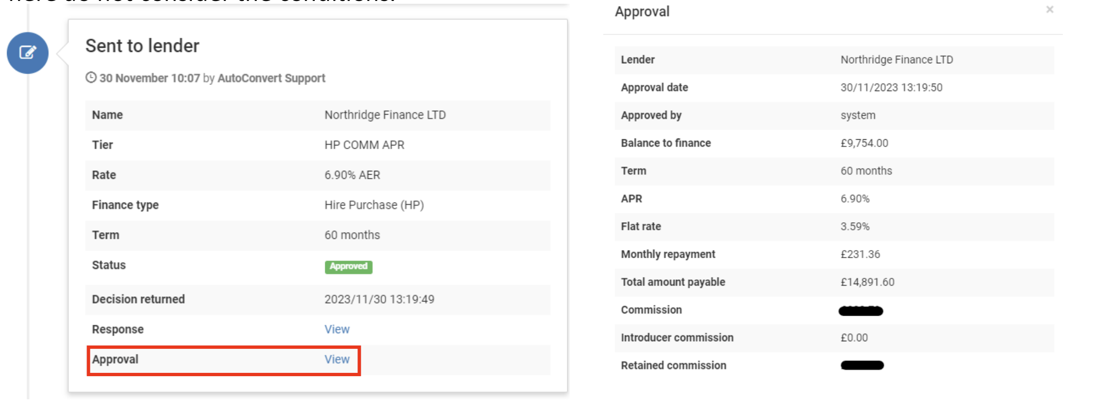Click the AutoConvert Support author name
The height and width of the screenshot is (404, 1094).
[x=271, y=78]
